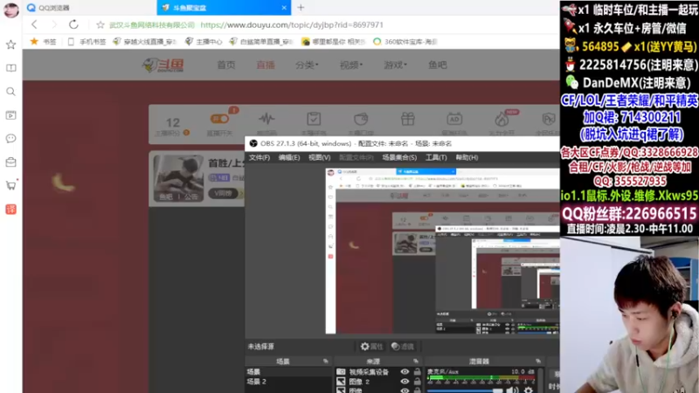The width and height of the screenshot is (699, 393).
Task: Click the V同步 button on profile card
Action: tap(223, 193)
